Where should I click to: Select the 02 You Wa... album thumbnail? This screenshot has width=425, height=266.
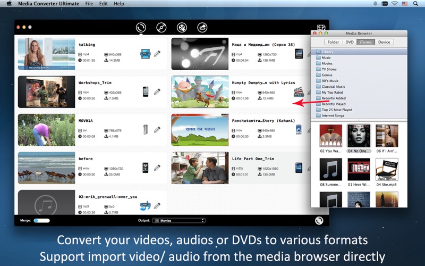pos(330,136)
